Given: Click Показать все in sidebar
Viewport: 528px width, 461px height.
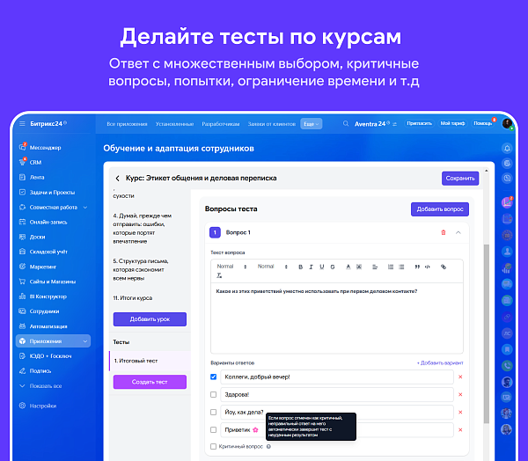Looking at the screenshot, I should 46,386.
